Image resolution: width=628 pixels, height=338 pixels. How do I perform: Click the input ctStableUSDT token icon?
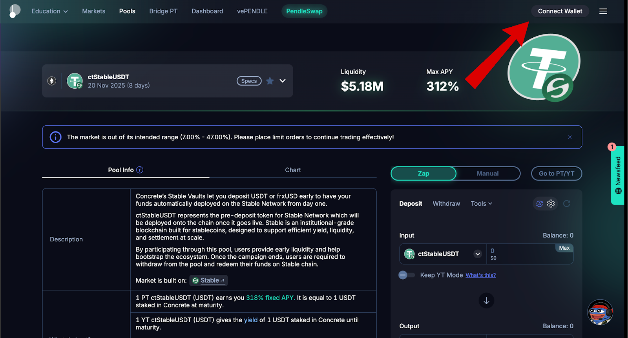(x=409, y=254)
